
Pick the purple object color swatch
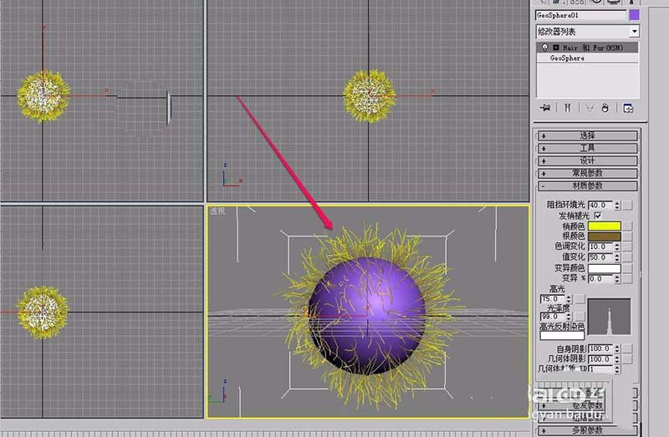[x=635, y=15]
